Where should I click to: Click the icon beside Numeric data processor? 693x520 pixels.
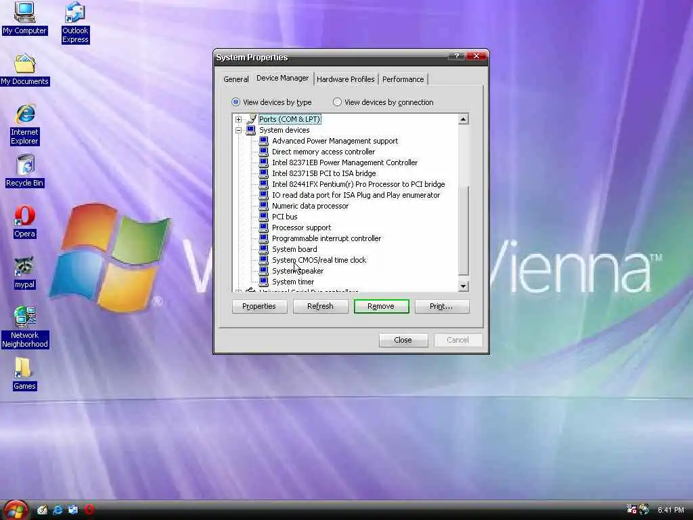263,206
